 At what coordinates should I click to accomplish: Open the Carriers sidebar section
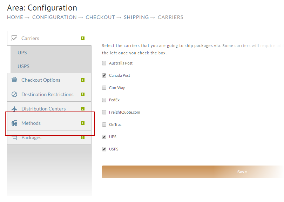click(49, 38)
